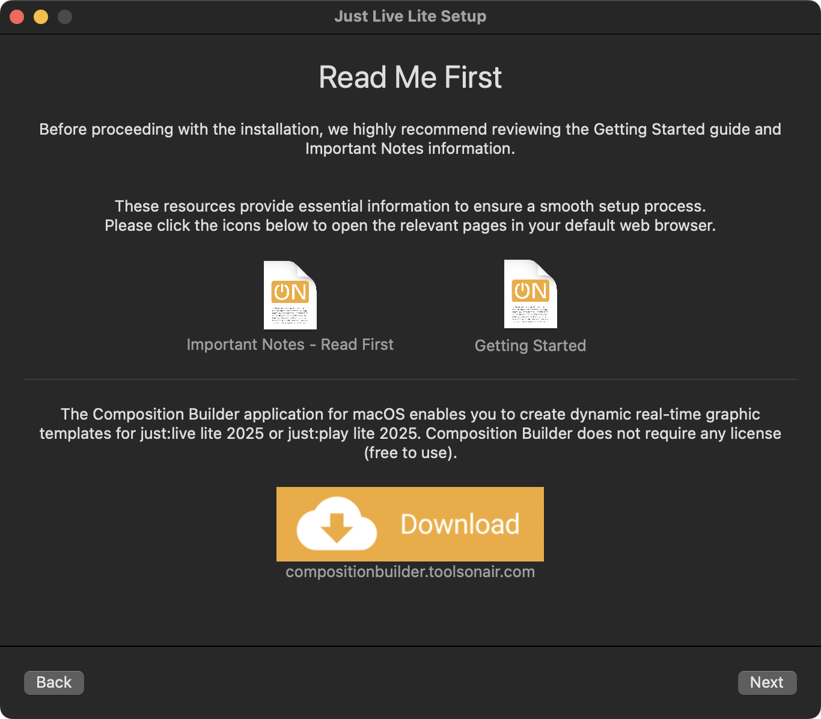This screenshot has height=719, width=821.
Task: Click the paragraph starting 'Before proceeding with the installation'
Action: 410,139
